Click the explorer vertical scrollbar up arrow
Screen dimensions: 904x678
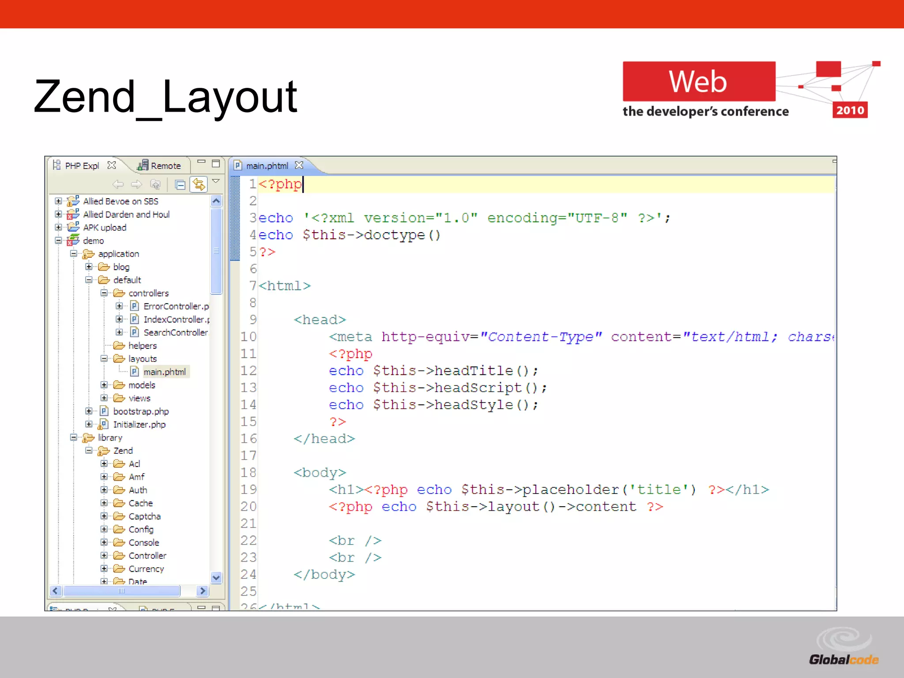216,201
